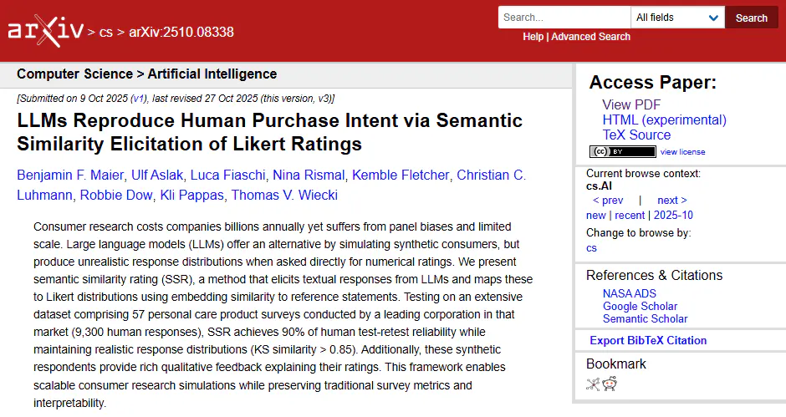Viewport: 786px width, 417px height.
Task: Click the CC BY license badge
Action: click(622, 151)
